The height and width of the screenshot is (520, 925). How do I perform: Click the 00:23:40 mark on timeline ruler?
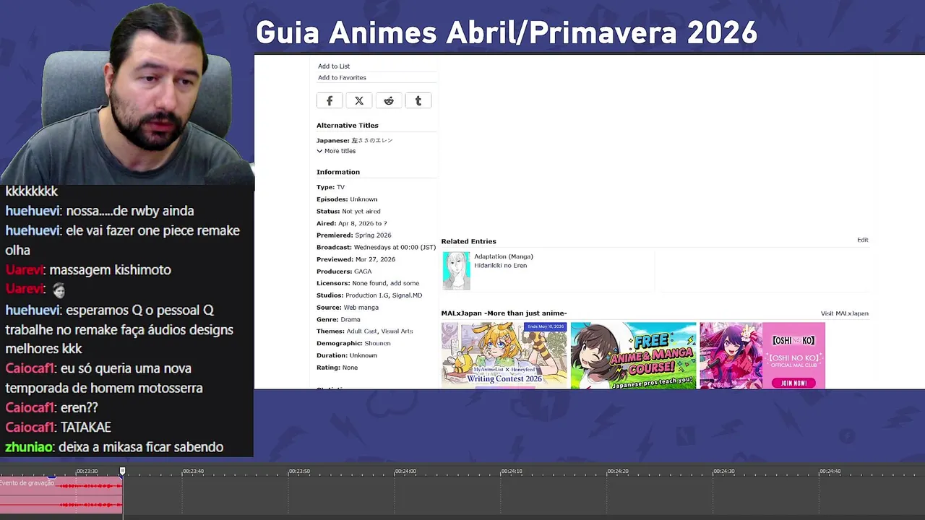pyautogui.click(x=192, y=471)
